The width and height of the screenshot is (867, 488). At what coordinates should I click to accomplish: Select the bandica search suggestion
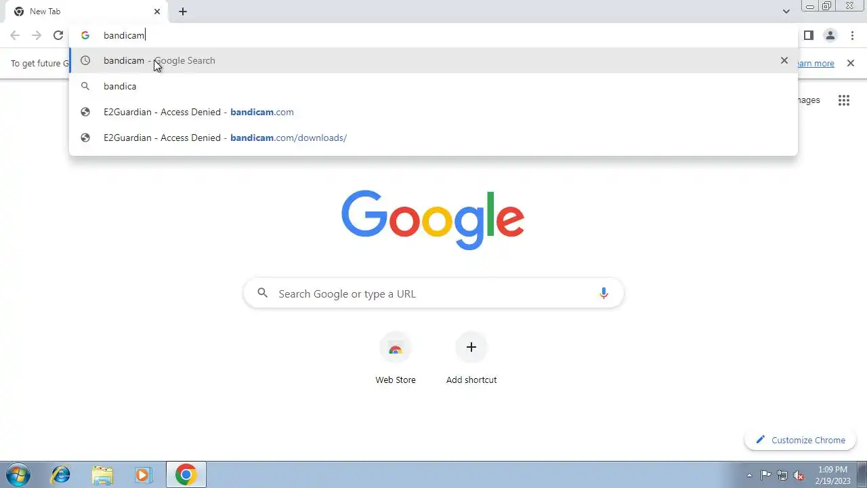[433, 86]
